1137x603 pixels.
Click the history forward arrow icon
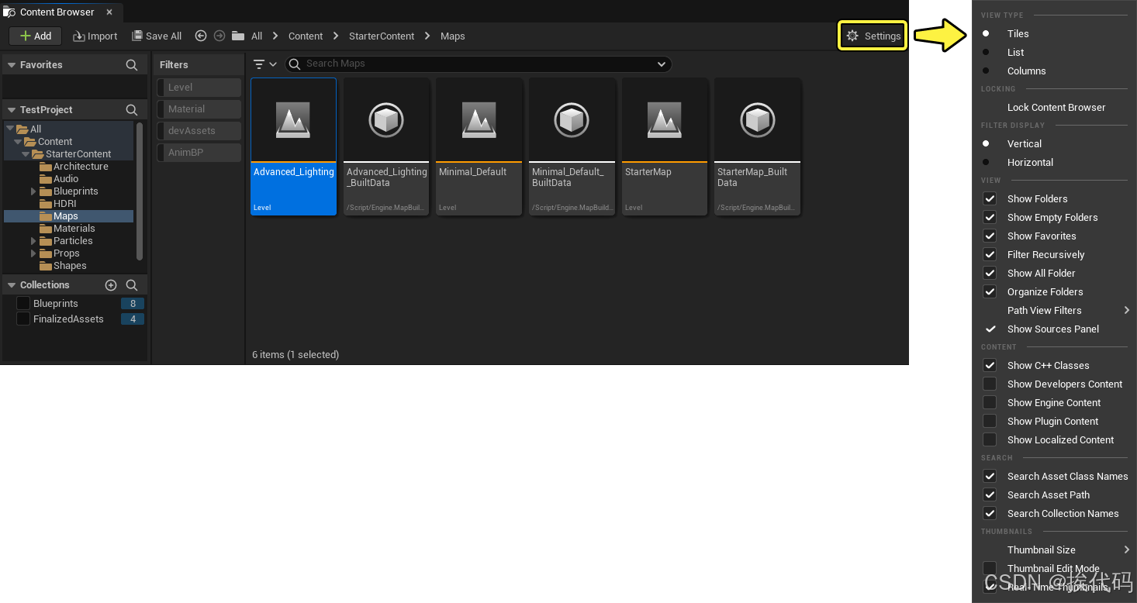point(219,36)
